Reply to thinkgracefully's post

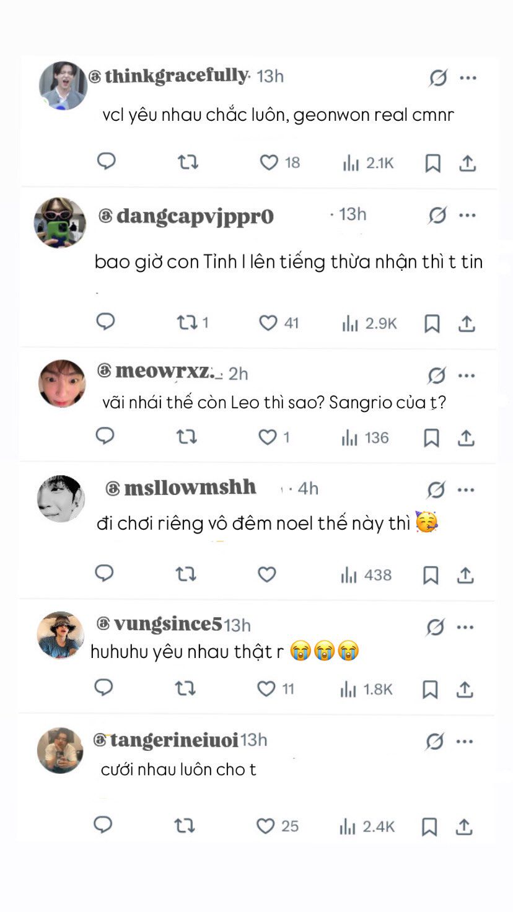click(107, 162)
